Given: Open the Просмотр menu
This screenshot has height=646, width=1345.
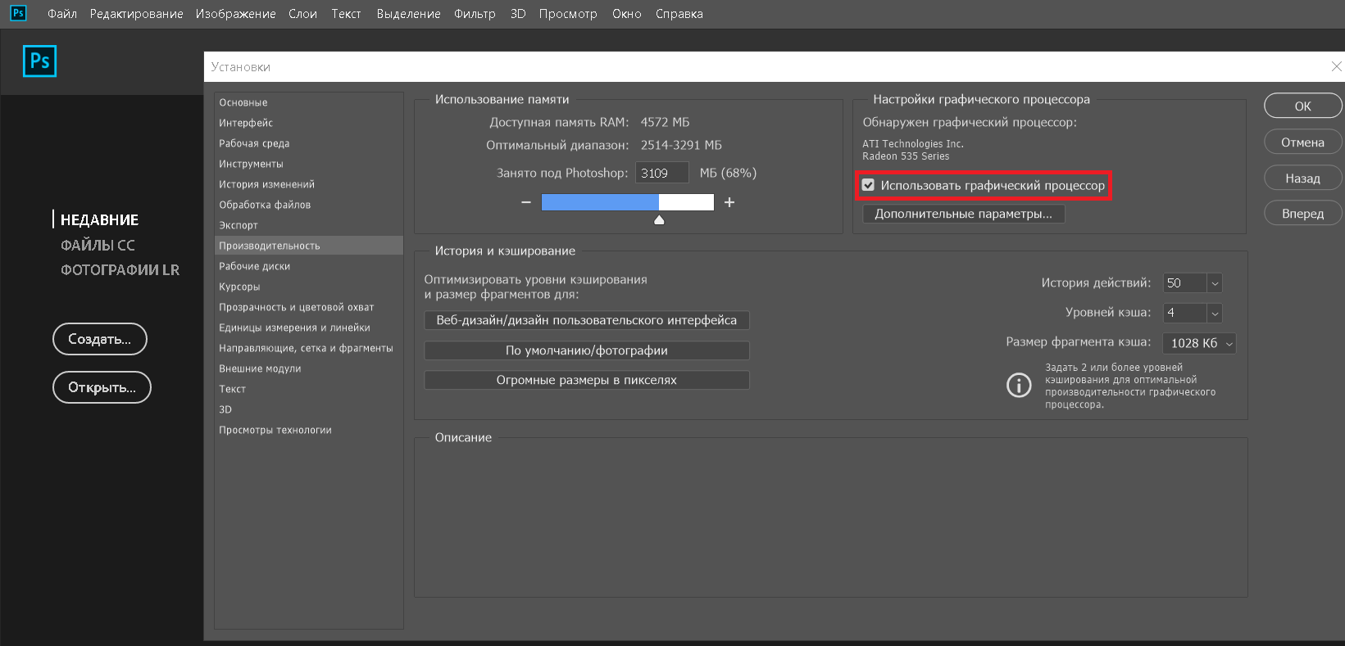Looking at the screenshot, I should tap(568, 14).
